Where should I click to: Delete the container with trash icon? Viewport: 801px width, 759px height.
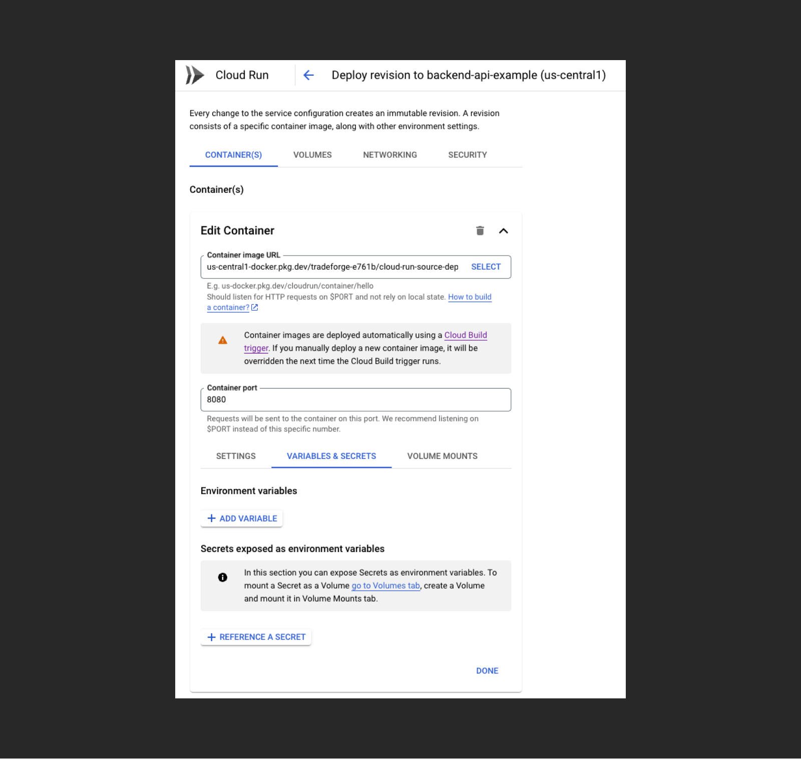pyautogui.click(x=480, y=230)
